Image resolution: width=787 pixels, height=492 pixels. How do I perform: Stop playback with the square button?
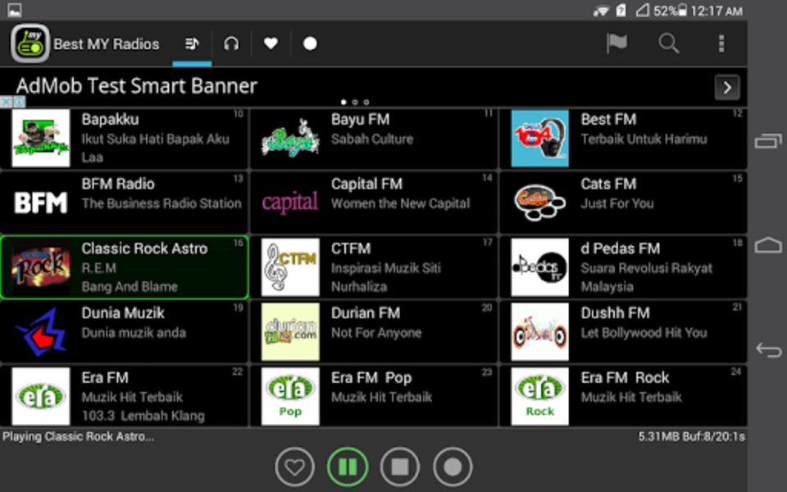[x=400, y=467]
